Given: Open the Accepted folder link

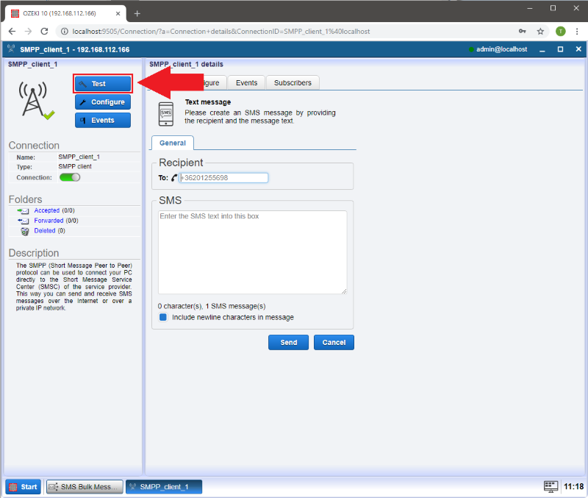Looking at the screenshot, I should click(46, 210).
